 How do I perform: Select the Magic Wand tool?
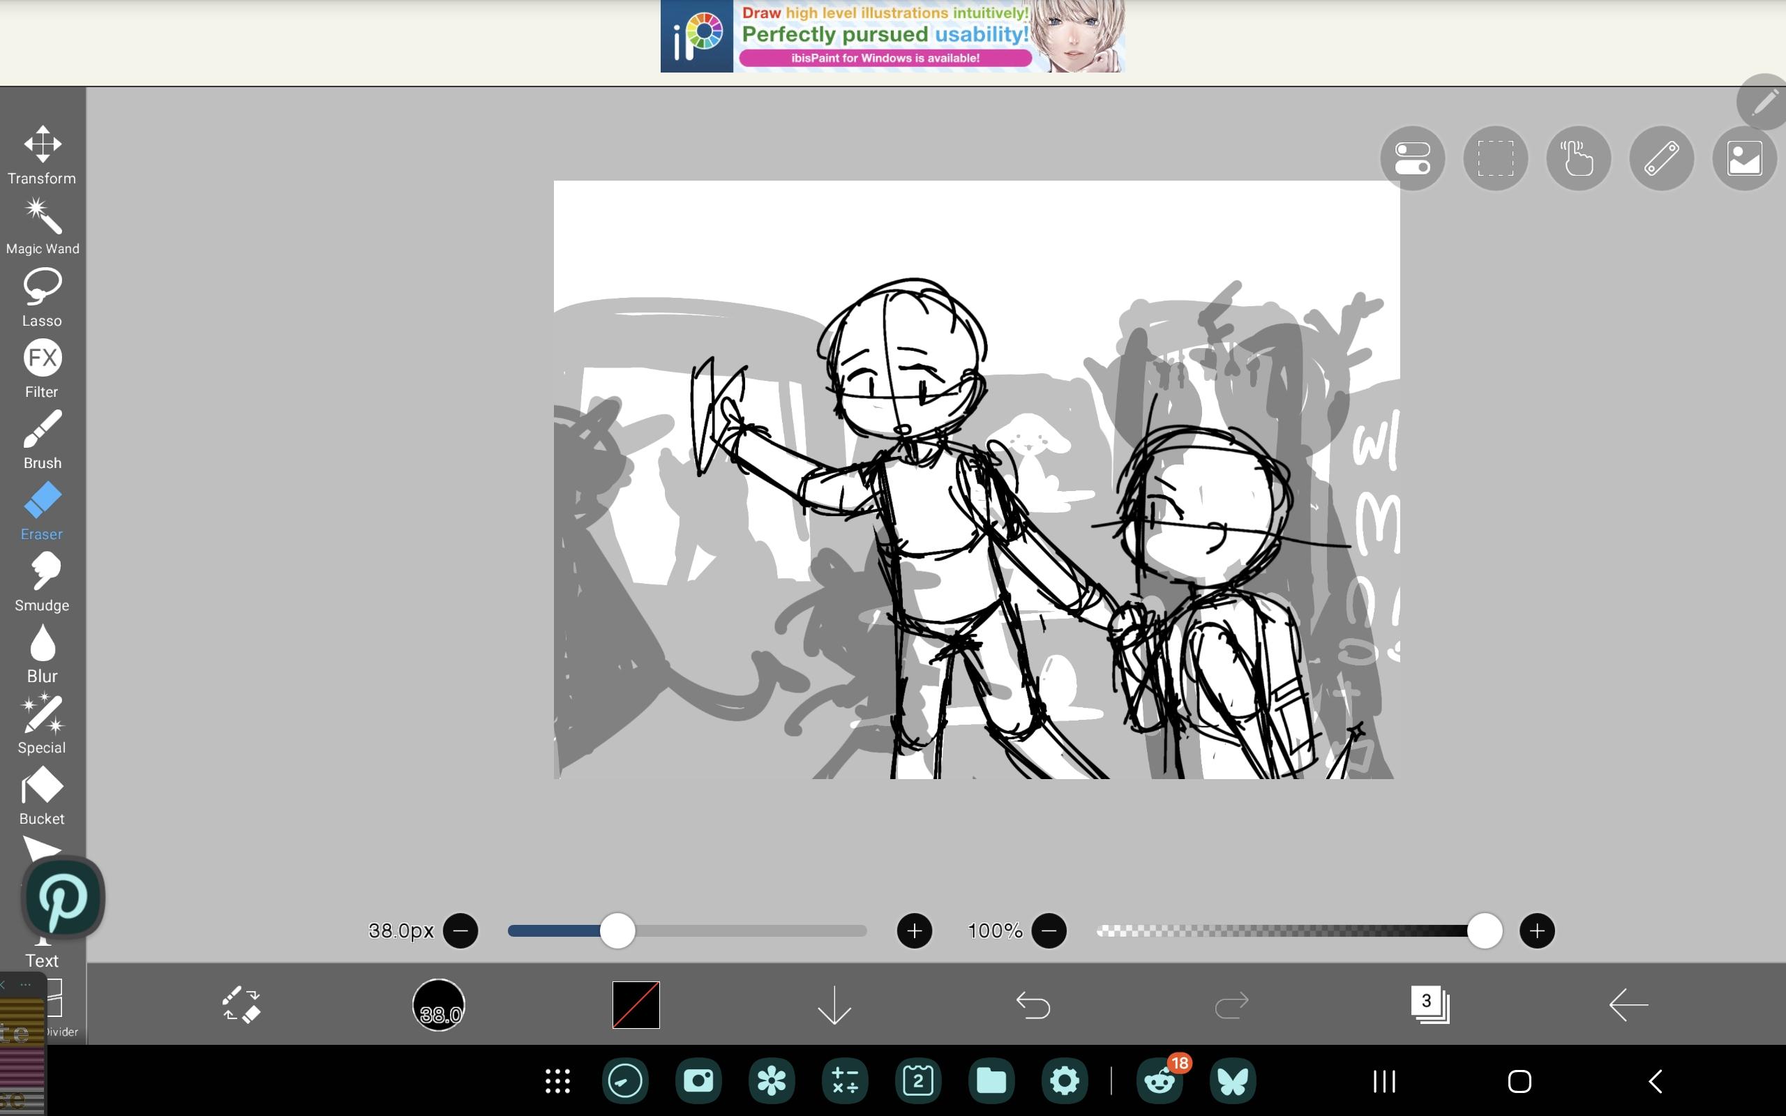42,226
